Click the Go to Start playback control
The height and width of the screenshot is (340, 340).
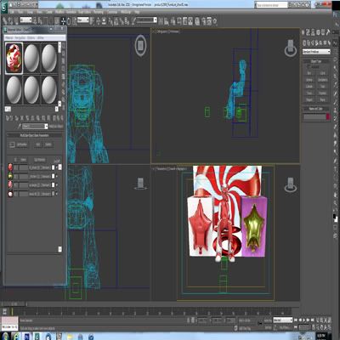(x=296, y=320)
